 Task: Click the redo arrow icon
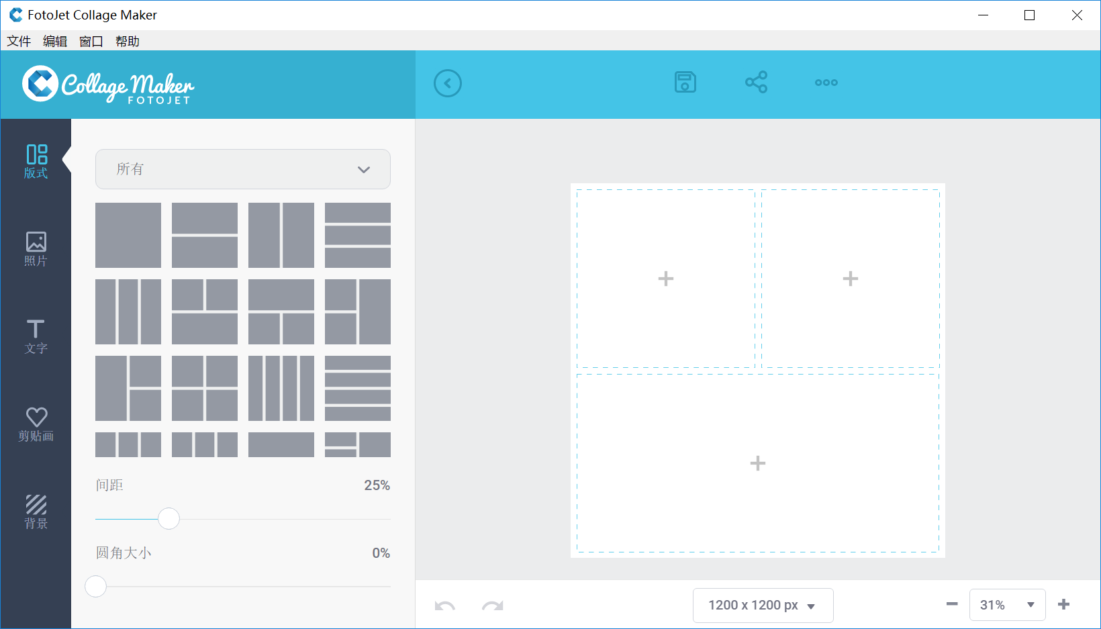pyautogui.click(x=492, y=606)
